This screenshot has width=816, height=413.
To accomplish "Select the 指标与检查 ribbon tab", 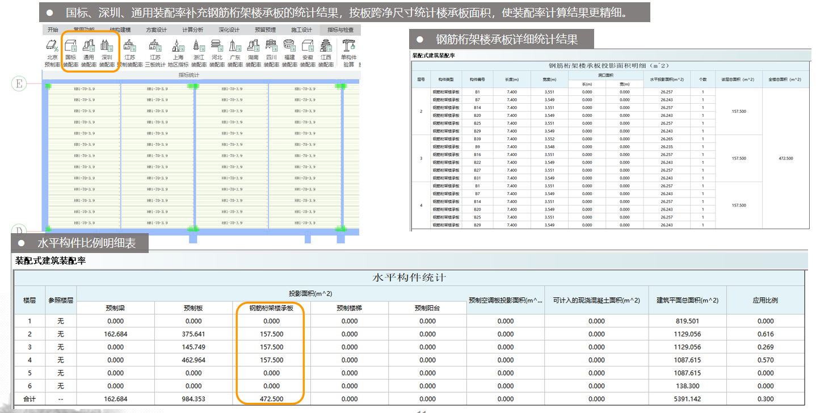I will click(x=340, y=29).
